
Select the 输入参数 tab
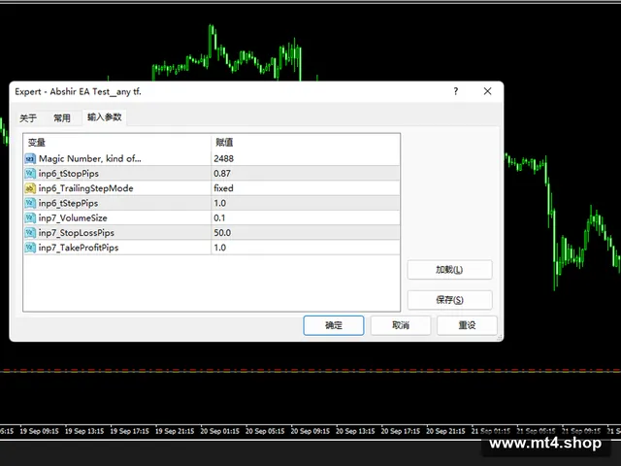tap(104, 117)
